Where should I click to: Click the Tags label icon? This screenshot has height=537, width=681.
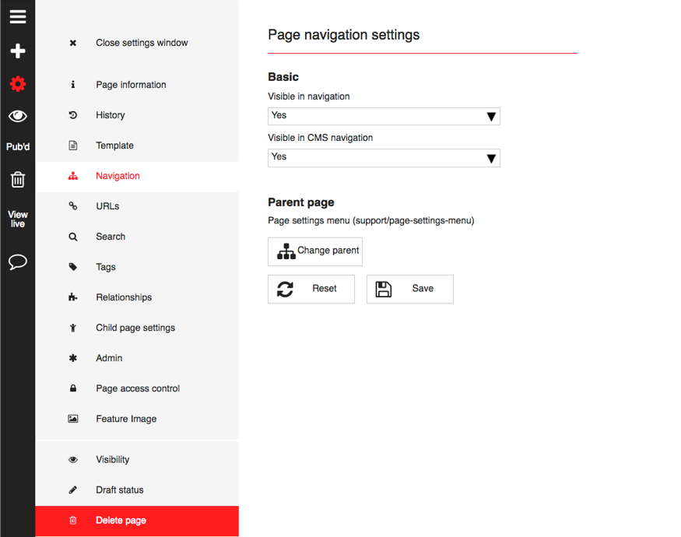tap(73, 267)
